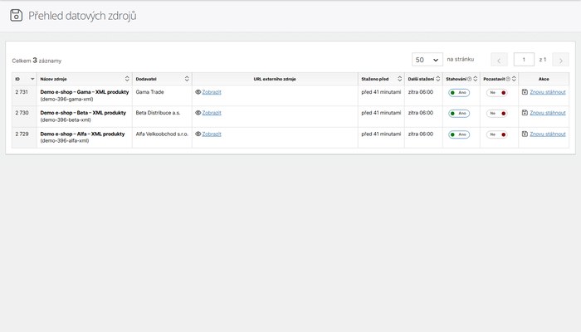The width and height of the screenshot is (581, 332).
Task: Click Znovu stáhnout for Beta source
Action: (x=548, y=113)
